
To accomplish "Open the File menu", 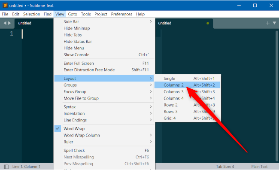I will coord(5,14).
